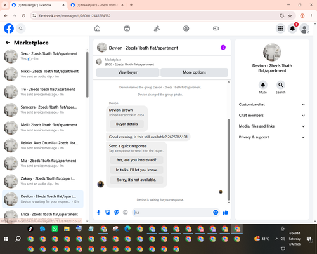Send quick reply 'In talks. I'll let you know.'
Viewport: 317px width, 254px height.
coord(136,170)
